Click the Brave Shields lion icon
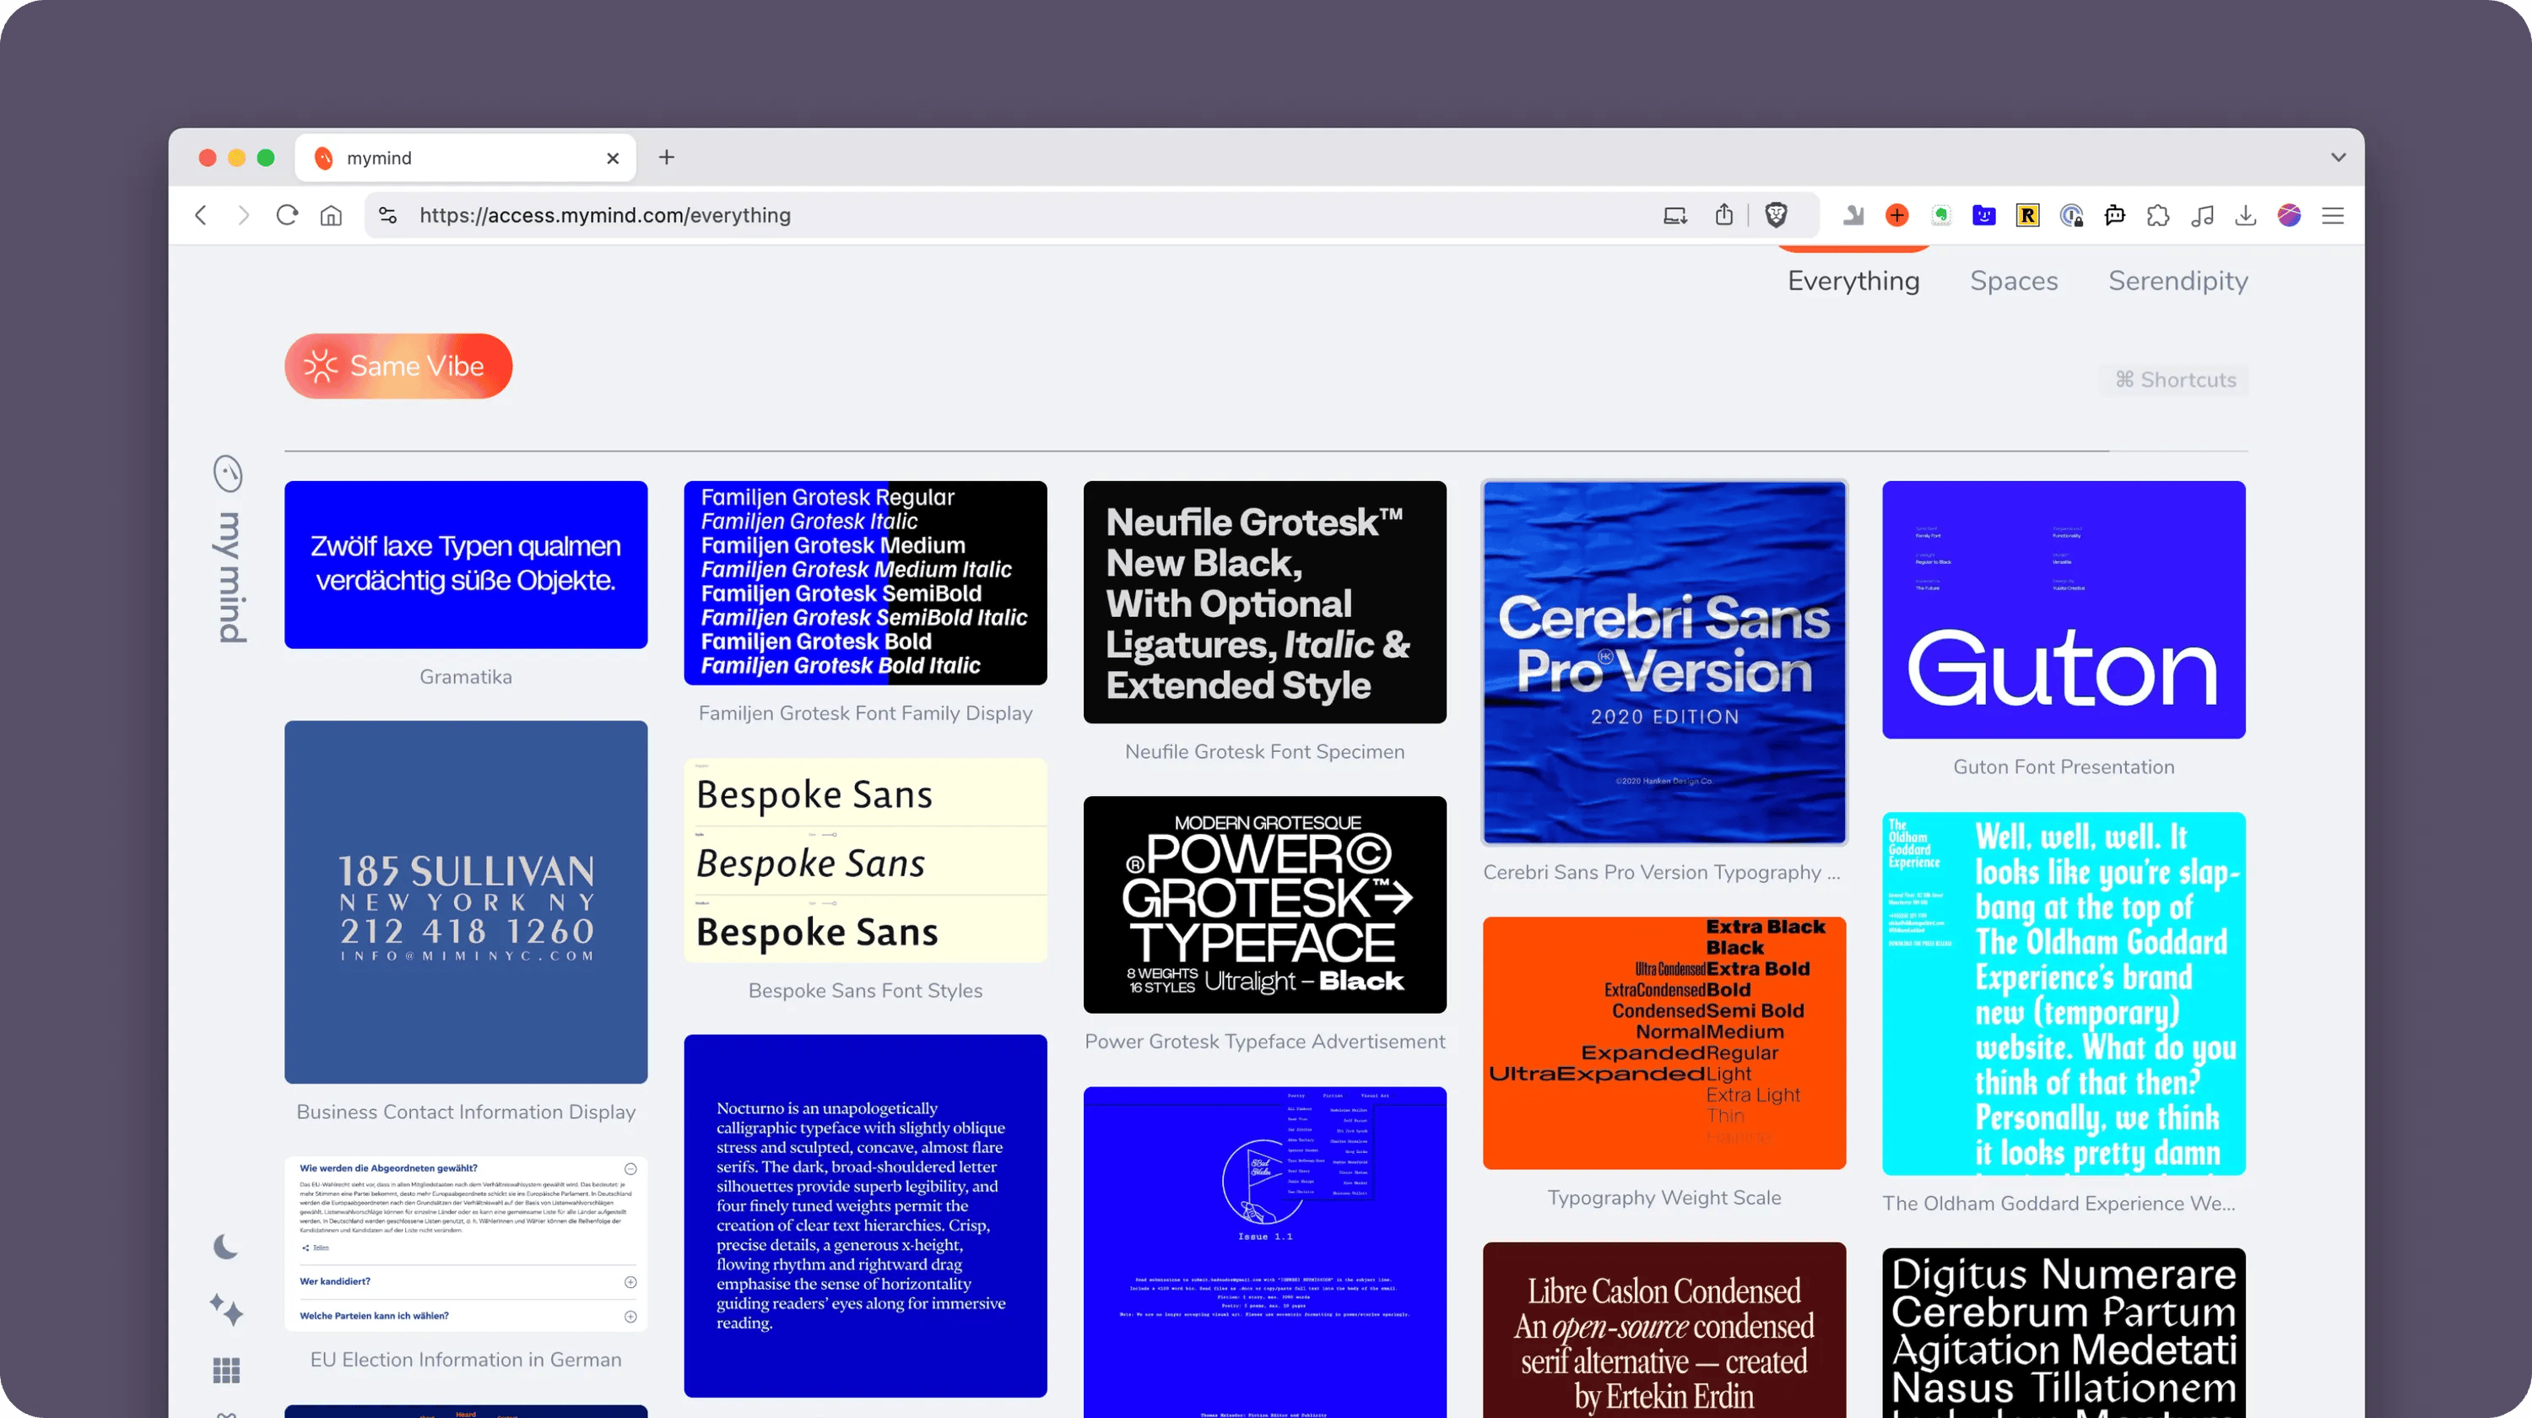 pyautogui.click(x=1775, y=215)
